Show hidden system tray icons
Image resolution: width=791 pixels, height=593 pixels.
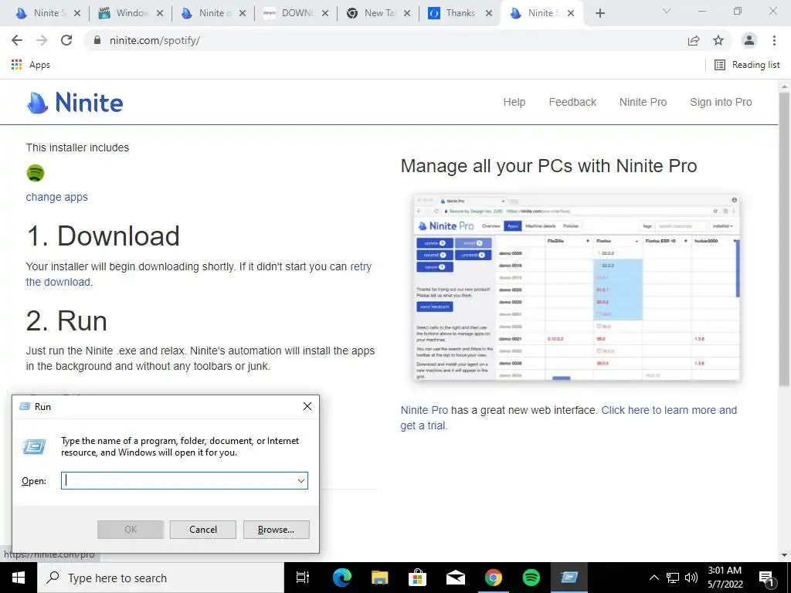[x=654, y=578]
